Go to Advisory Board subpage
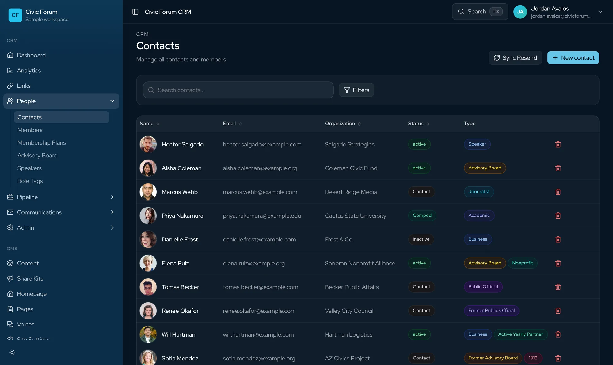Screen dimensions: 613x365 click(61, 155)
